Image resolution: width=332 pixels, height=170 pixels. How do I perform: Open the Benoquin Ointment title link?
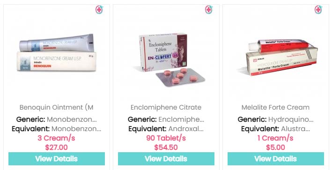coord(57,107)
